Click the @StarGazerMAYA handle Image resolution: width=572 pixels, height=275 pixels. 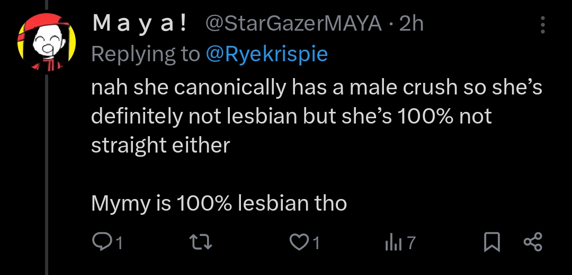pos(292,23)
